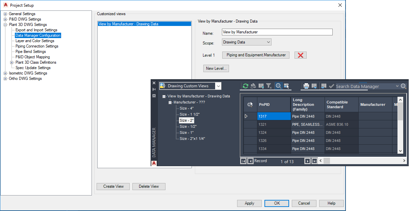Select 'Size - 4"' node in Data Manager tree

(187, 108)
